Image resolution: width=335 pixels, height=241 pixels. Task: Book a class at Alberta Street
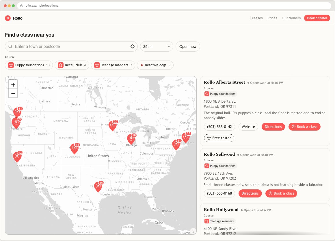(304, 127)
